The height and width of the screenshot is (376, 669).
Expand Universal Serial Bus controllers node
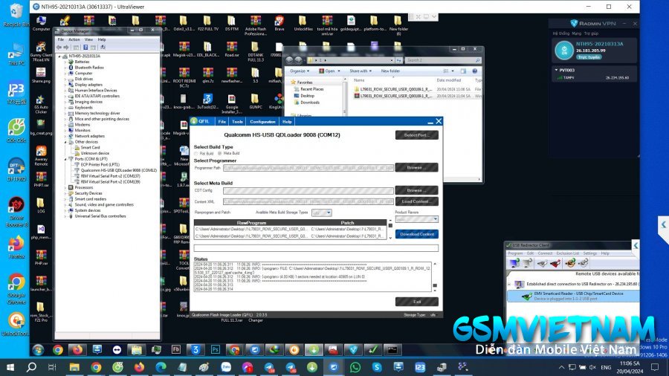click(65, 216)
